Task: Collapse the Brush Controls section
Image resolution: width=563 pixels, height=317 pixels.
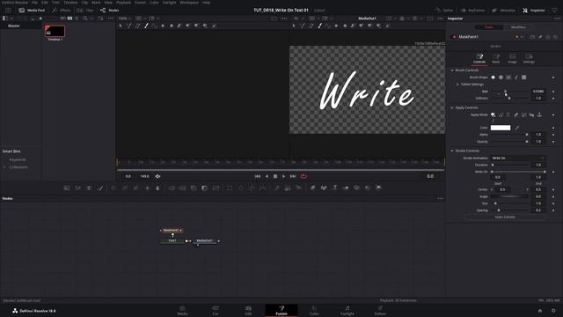Action: (x=452, y=70)
